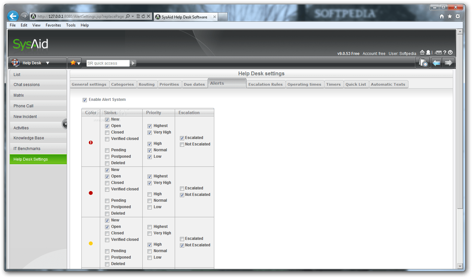472x278 pixels.
Task: Click the forward arrow navigation icon
Action: click(x=449, y=62)
